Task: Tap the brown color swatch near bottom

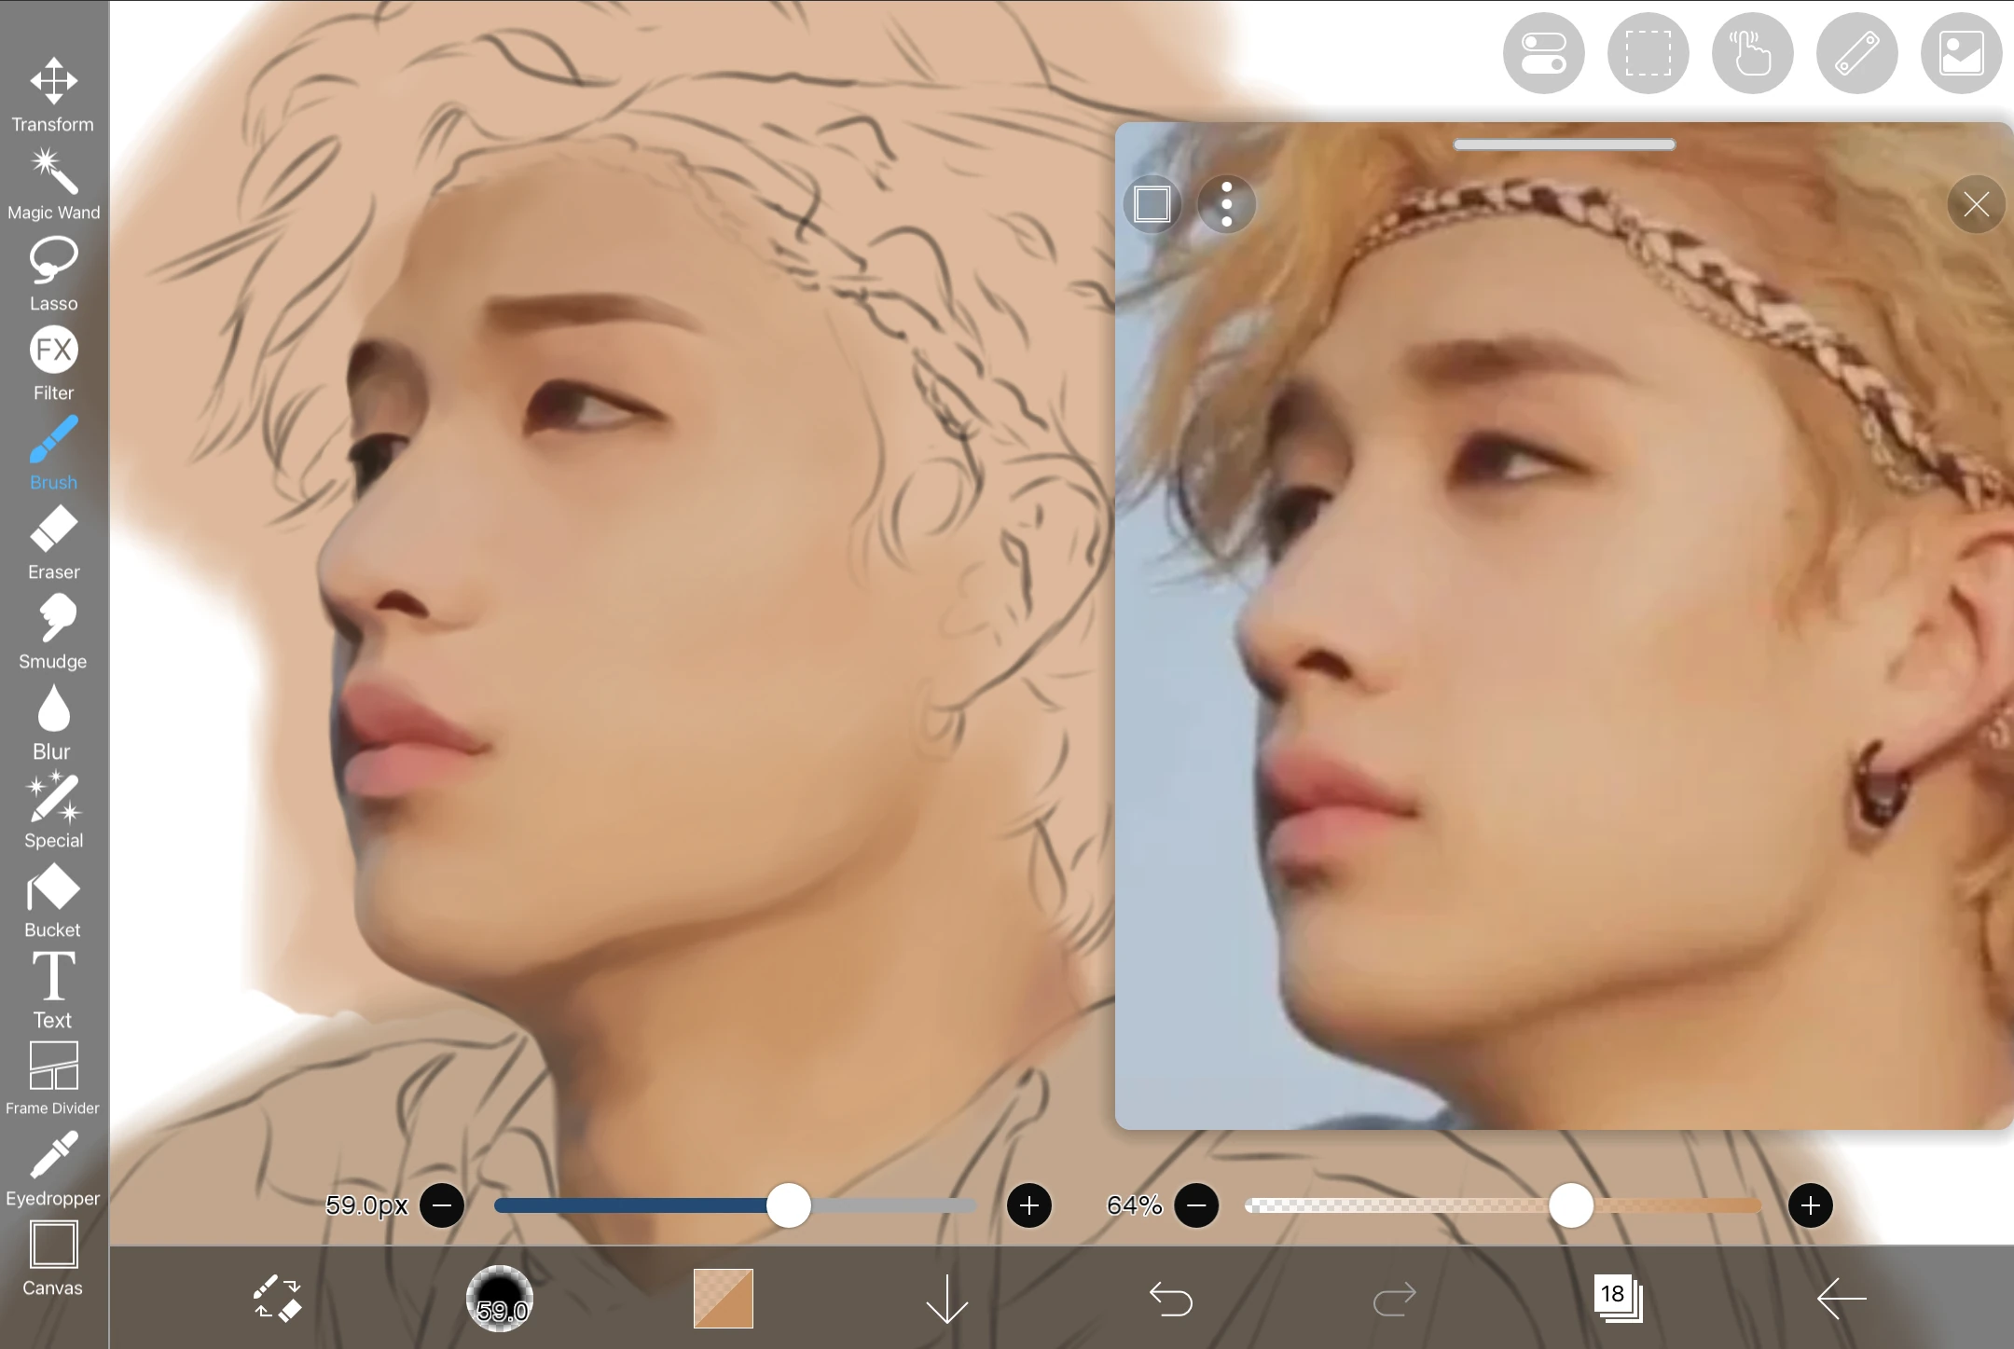Action: pos(722,1297)
